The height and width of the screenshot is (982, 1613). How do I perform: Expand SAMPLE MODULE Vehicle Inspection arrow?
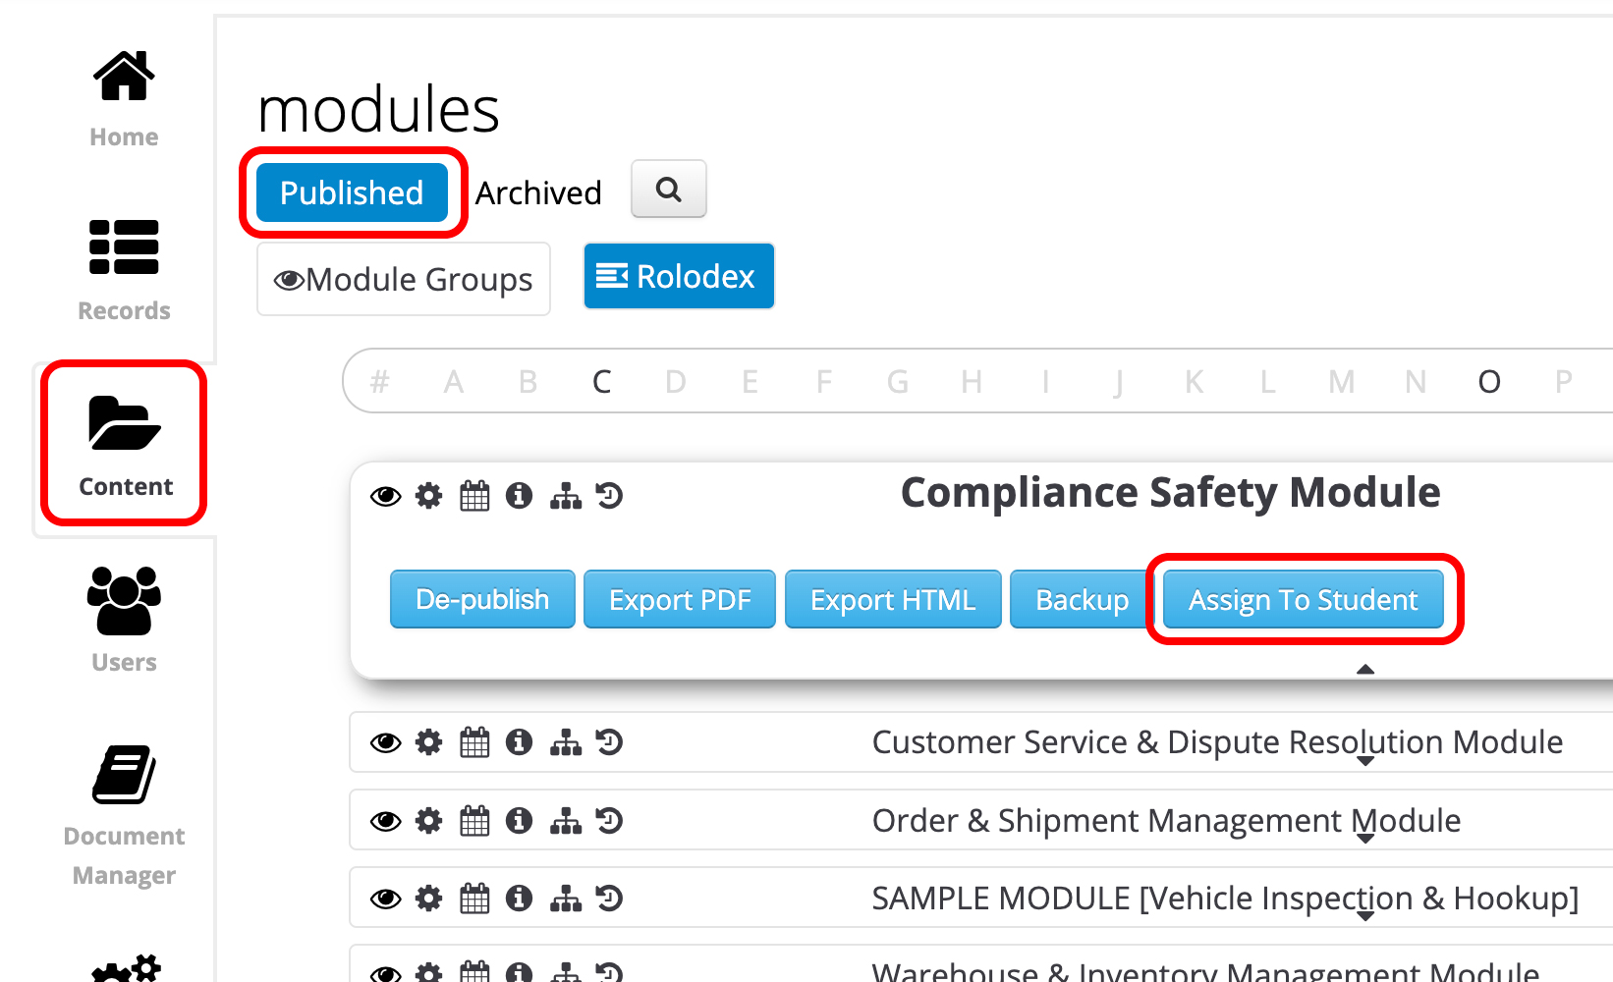[x=1365, y=916]
